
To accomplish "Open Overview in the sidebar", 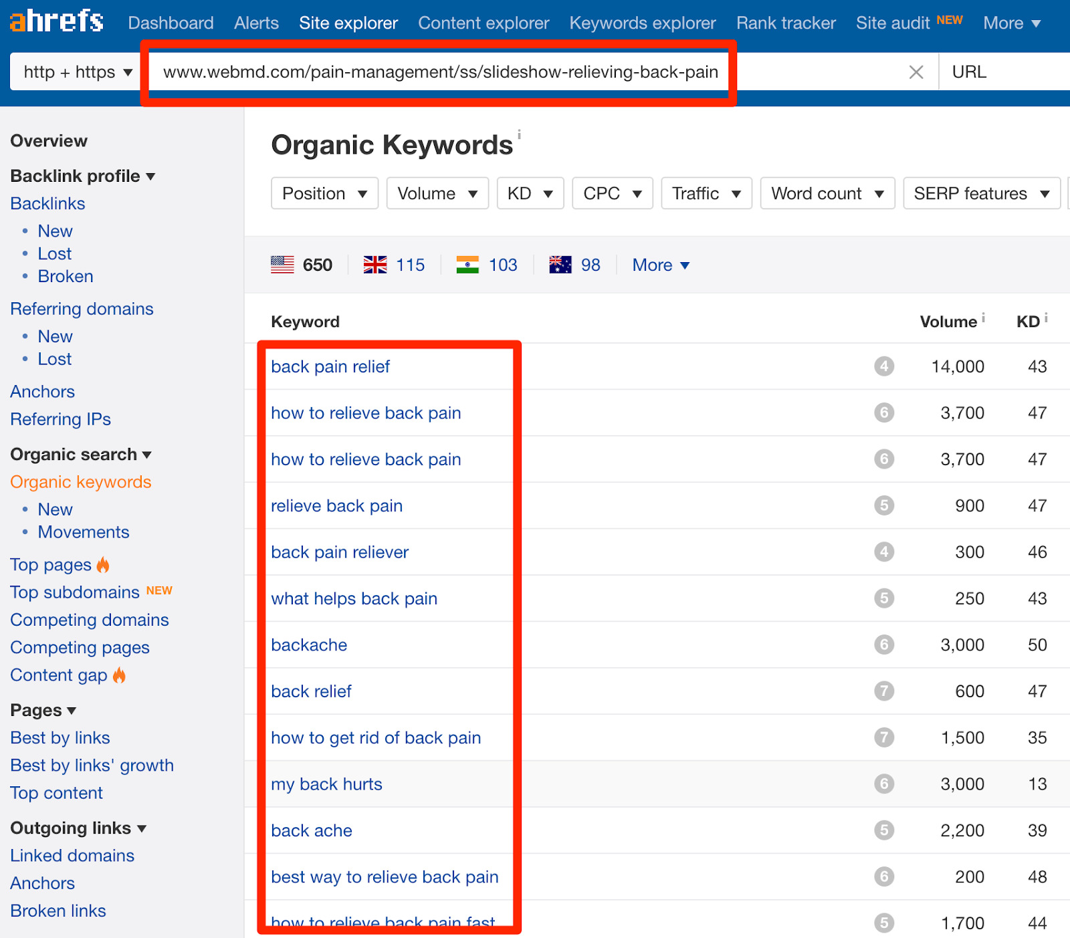I will click(49, 141).
